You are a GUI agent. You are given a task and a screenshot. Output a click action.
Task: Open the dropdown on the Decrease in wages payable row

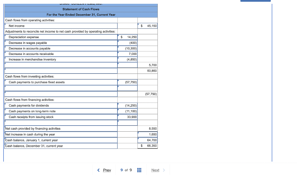tap(118, 42)
